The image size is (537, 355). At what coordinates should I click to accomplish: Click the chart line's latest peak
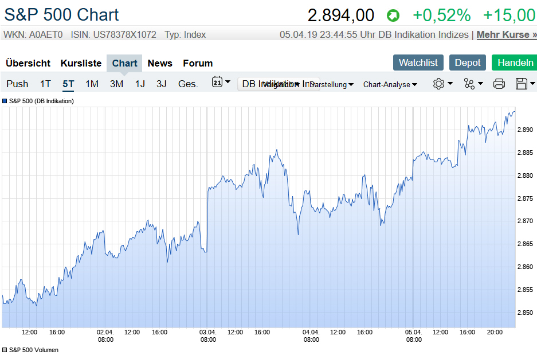tap(514, 112)
